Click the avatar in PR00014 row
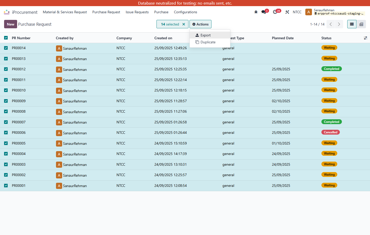The image size is (370, 235). point(59,48)
